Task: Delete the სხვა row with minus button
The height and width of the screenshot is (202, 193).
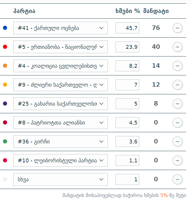Action: pos(177,180)
